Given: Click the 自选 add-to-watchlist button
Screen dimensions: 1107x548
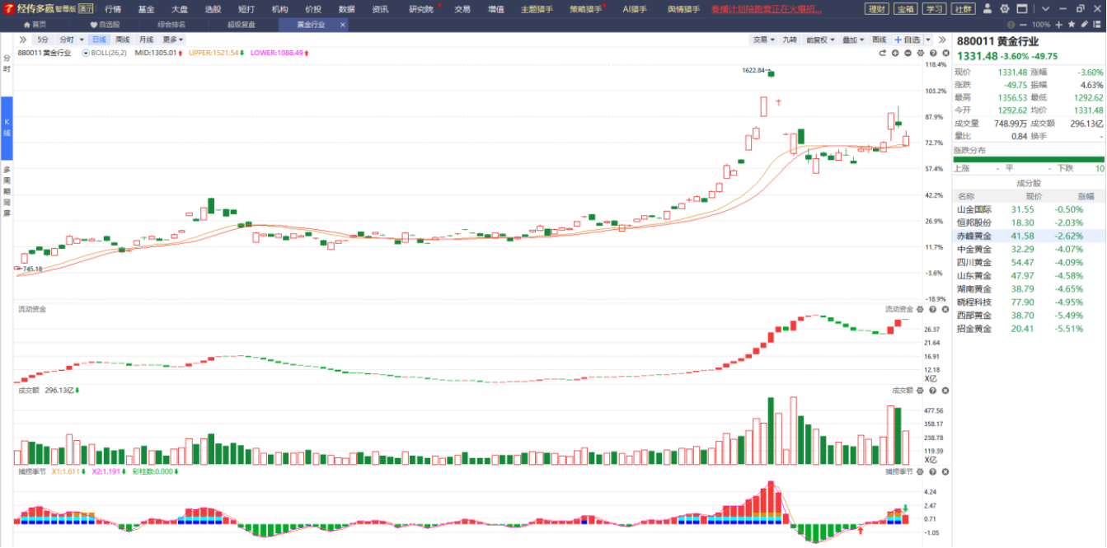Looking at the screenshot, I should 908,40.
